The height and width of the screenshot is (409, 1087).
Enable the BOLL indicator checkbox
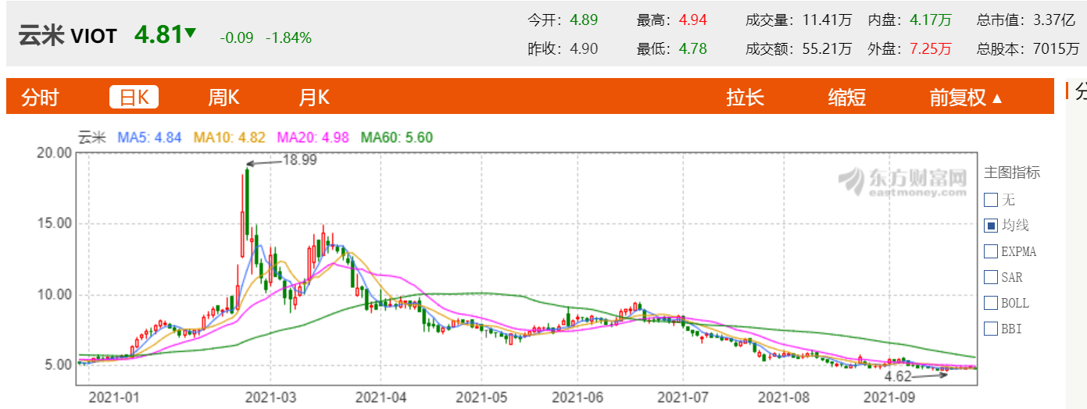[991, 303]
